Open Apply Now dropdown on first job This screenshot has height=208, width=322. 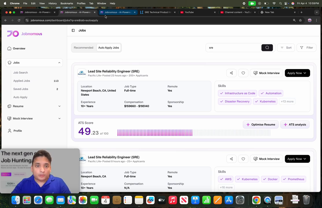pos(297,73)
